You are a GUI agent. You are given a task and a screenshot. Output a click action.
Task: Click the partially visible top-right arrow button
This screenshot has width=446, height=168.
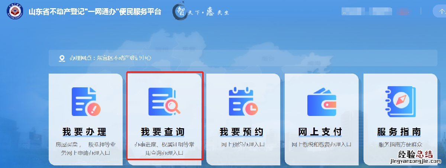tap(439, 12)
